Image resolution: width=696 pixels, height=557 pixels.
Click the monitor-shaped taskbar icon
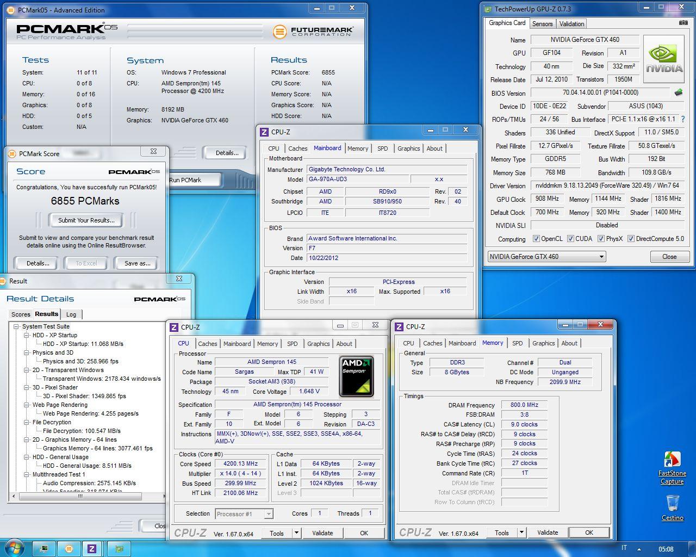tap(44, 548)
